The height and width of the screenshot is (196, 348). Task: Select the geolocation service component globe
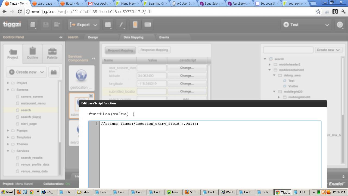coord(81,76)
